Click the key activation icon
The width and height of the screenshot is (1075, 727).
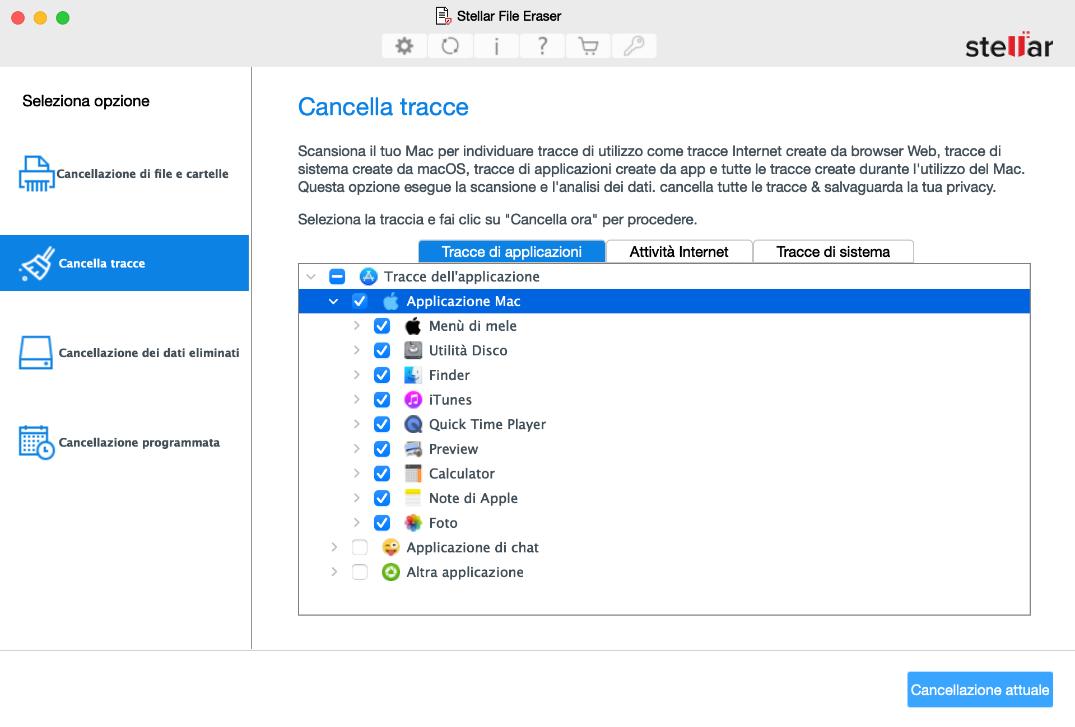coord(634,46)
